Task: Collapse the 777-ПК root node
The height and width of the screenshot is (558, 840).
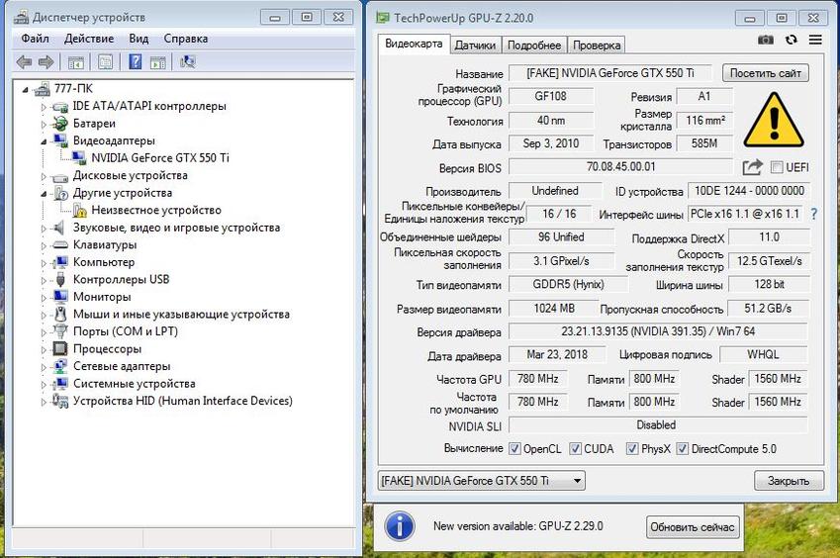Action: tap(25, 90)
